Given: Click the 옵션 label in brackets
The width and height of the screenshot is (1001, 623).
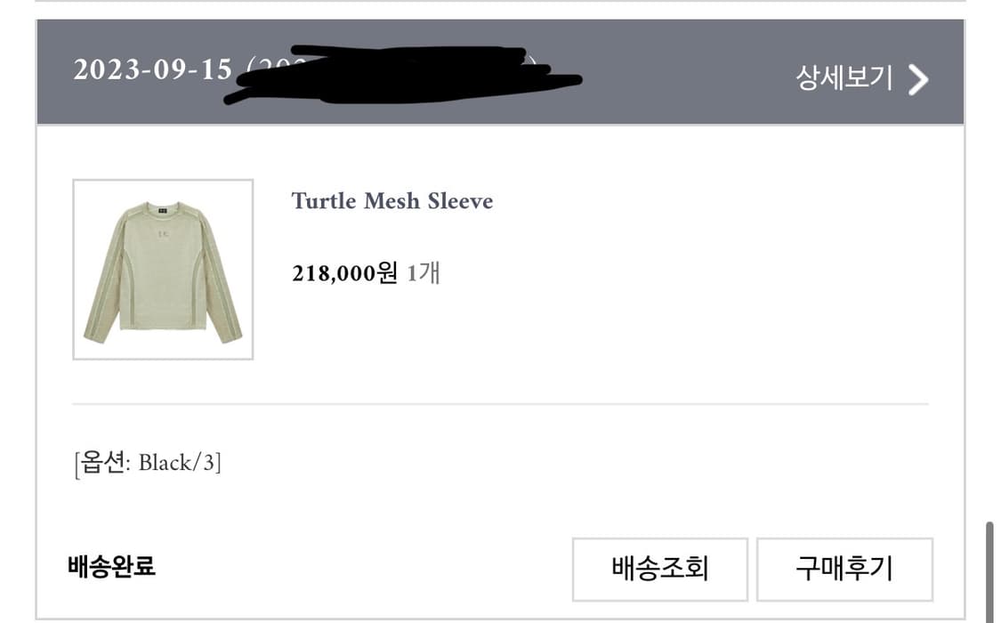Looking at the screenshot, I should (102, 463).
